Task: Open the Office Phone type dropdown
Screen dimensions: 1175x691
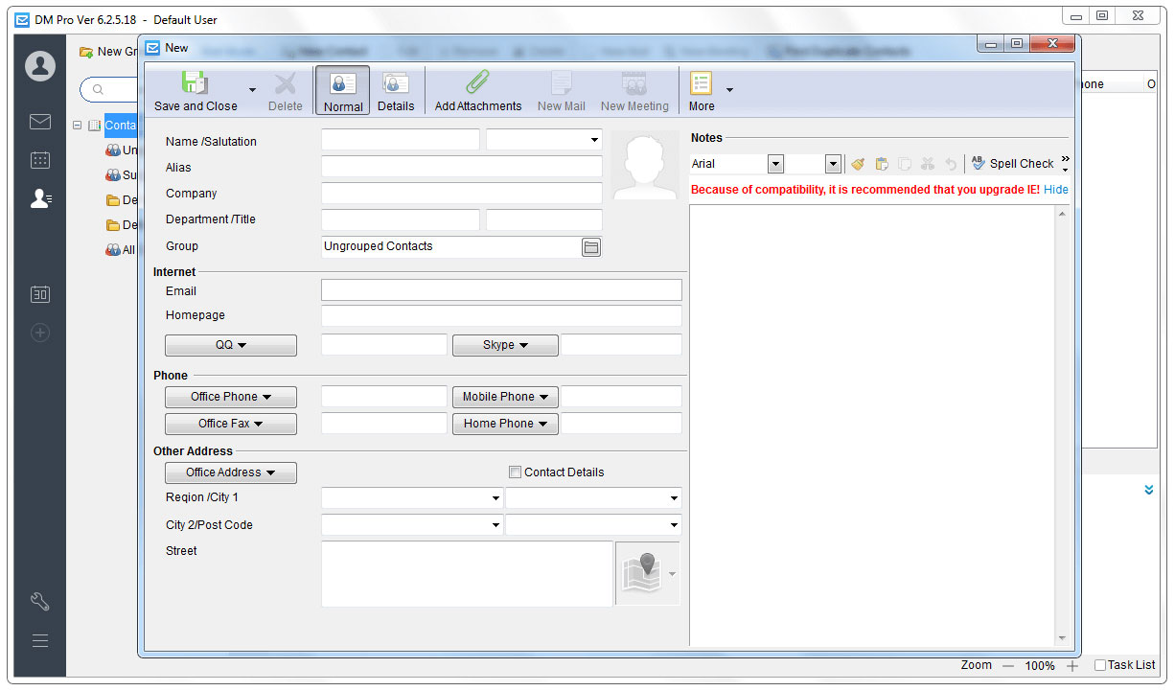Action: pyautogui.click(x=231, y=397)
